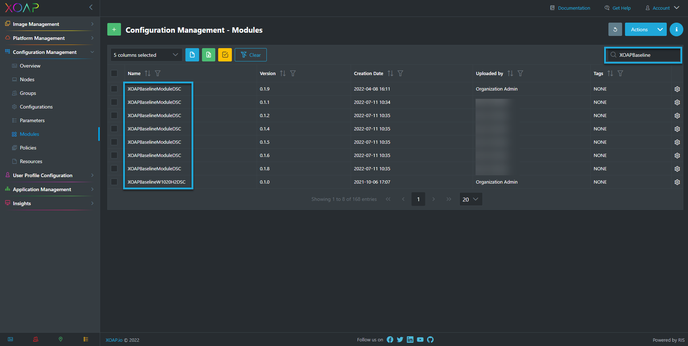Open Groups in sidebar
688x346 pixels.
coord(28,93)
